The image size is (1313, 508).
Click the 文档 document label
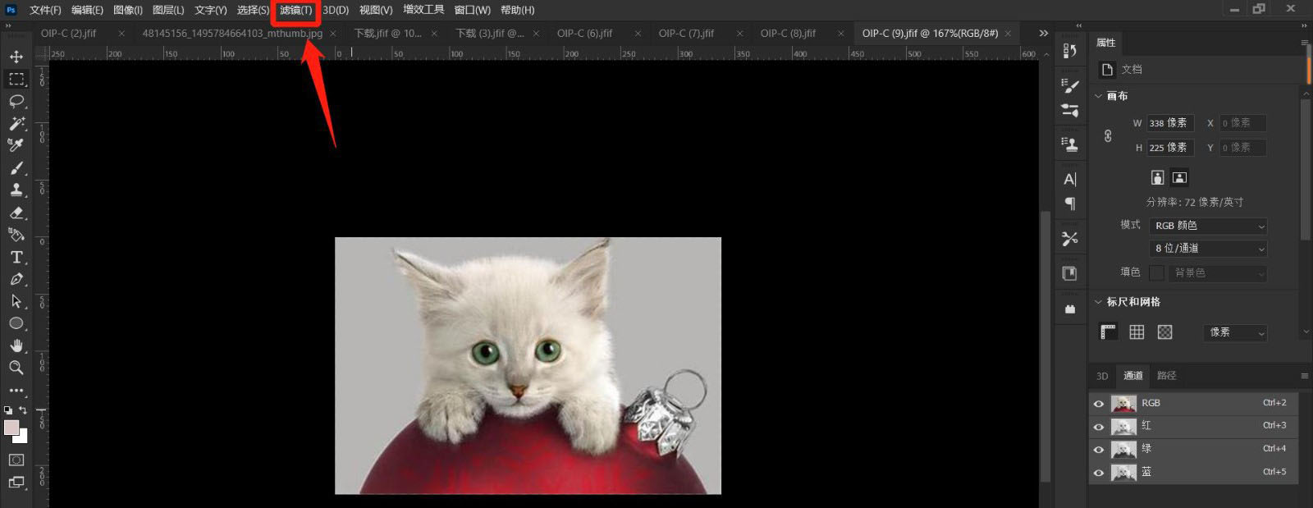1132,70
